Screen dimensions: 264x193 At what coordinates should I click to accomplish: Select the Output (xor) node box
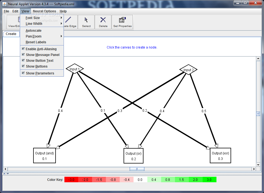click(220, 156)
